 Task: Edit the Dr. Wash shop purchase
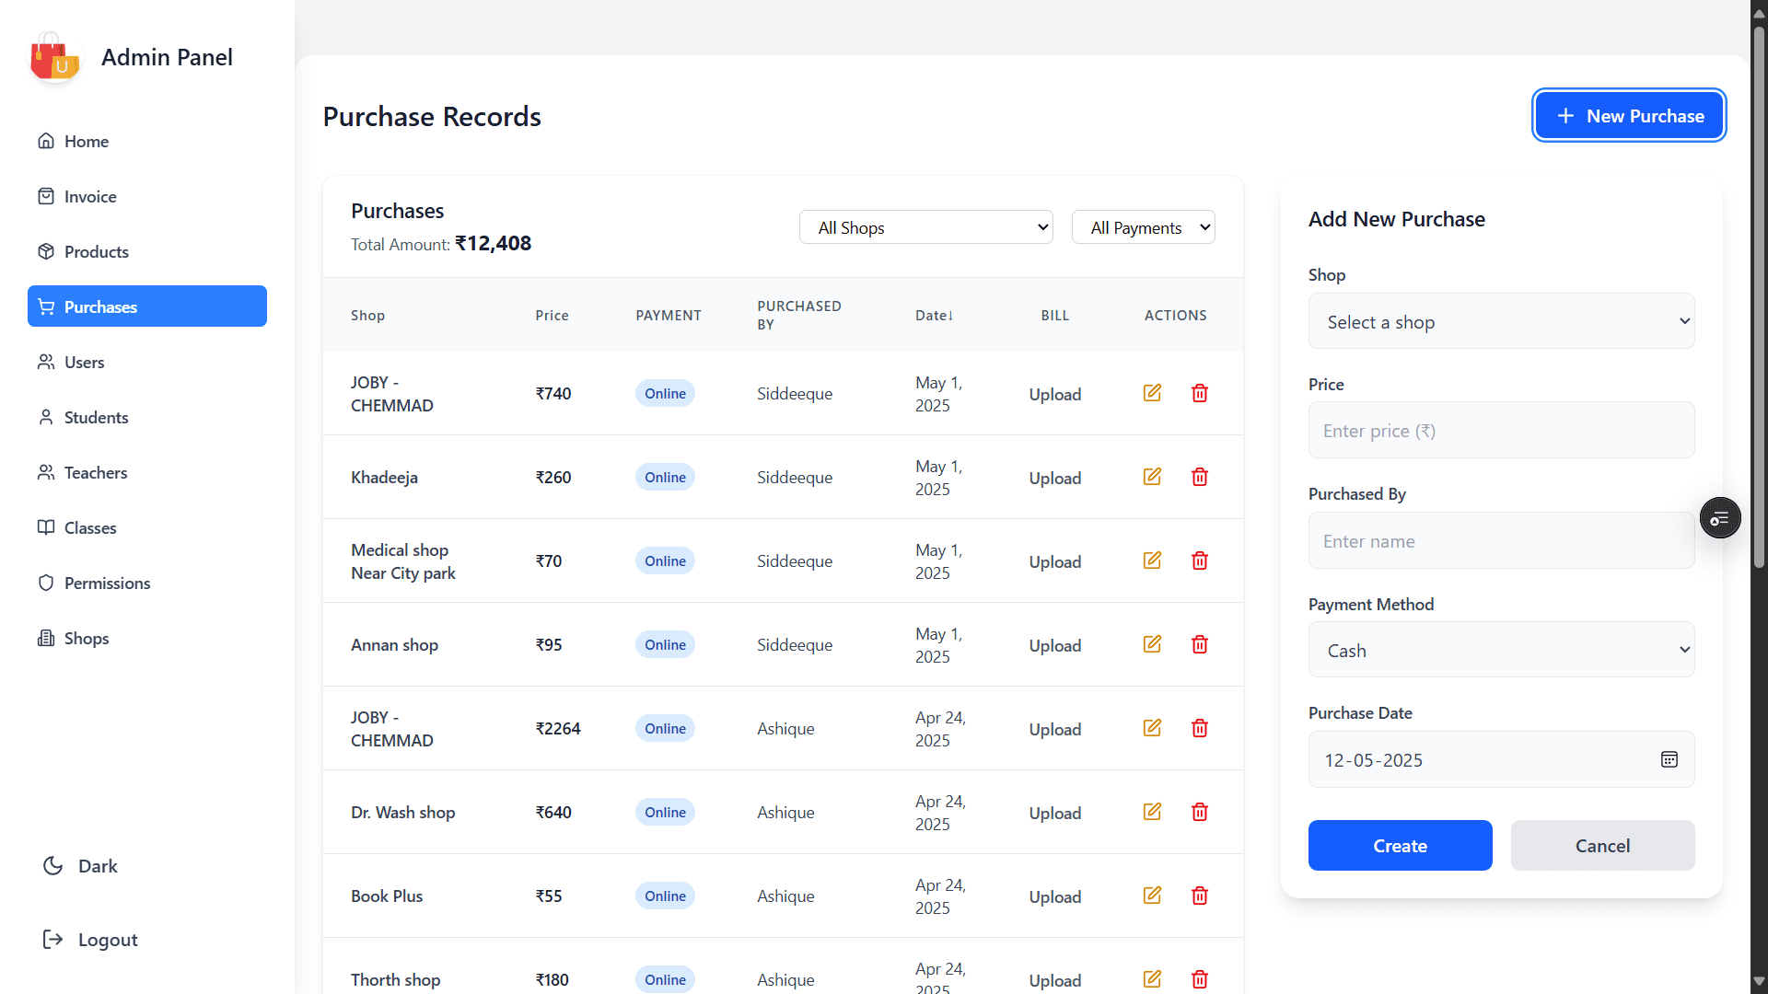coord(1152,812)
